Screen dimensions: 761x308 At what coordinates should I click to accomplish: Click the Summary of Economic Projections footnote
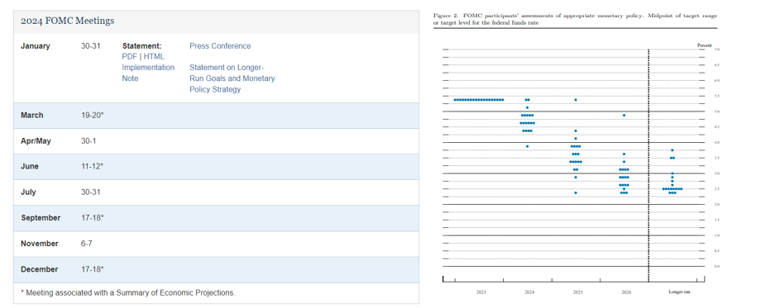(128, 292)
